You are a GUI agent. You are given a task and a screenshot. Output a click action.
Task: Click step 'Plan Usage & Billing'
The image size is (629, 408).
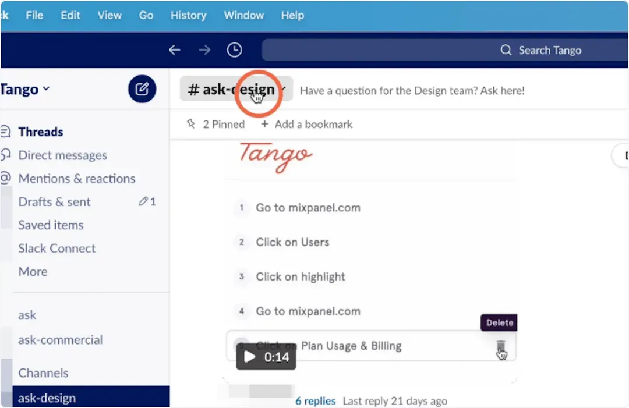351,346
